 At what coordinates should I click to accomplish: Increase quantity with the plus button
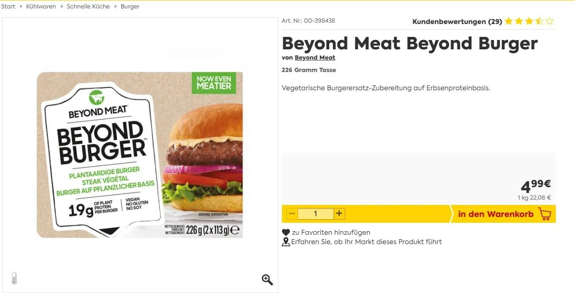coord(339,214)
